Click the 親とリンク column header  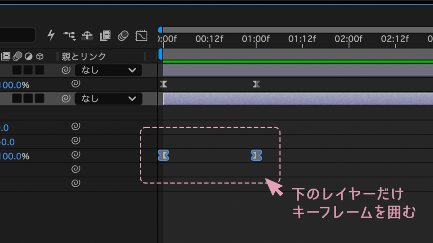tap(84, 57)
